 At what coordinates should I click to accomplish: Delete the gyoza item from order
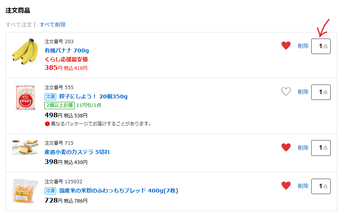click(x=303, y=92)
